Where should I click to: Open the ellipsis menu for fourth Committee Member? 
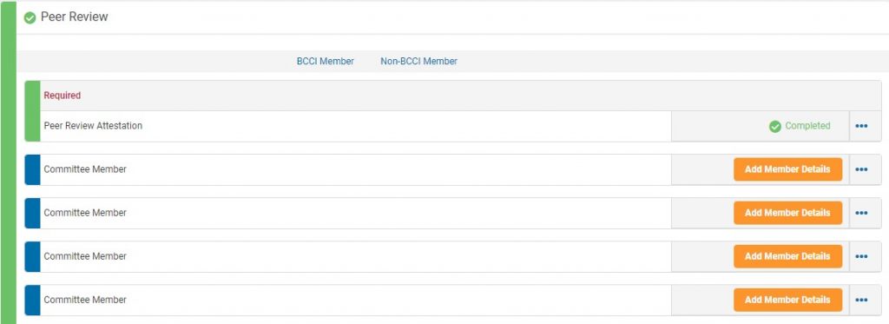861,300
